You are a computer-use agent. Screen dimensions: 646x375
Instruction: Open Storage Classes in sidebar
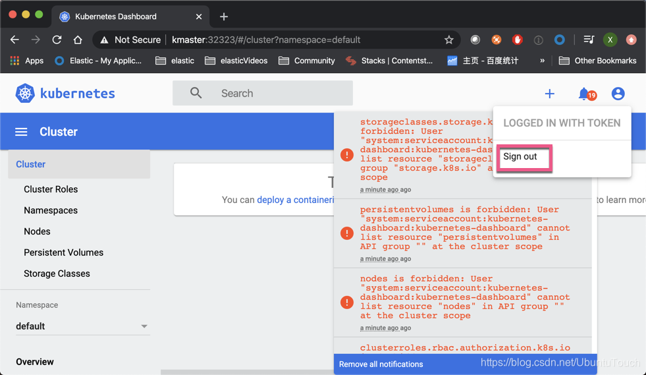pos(57,274)
